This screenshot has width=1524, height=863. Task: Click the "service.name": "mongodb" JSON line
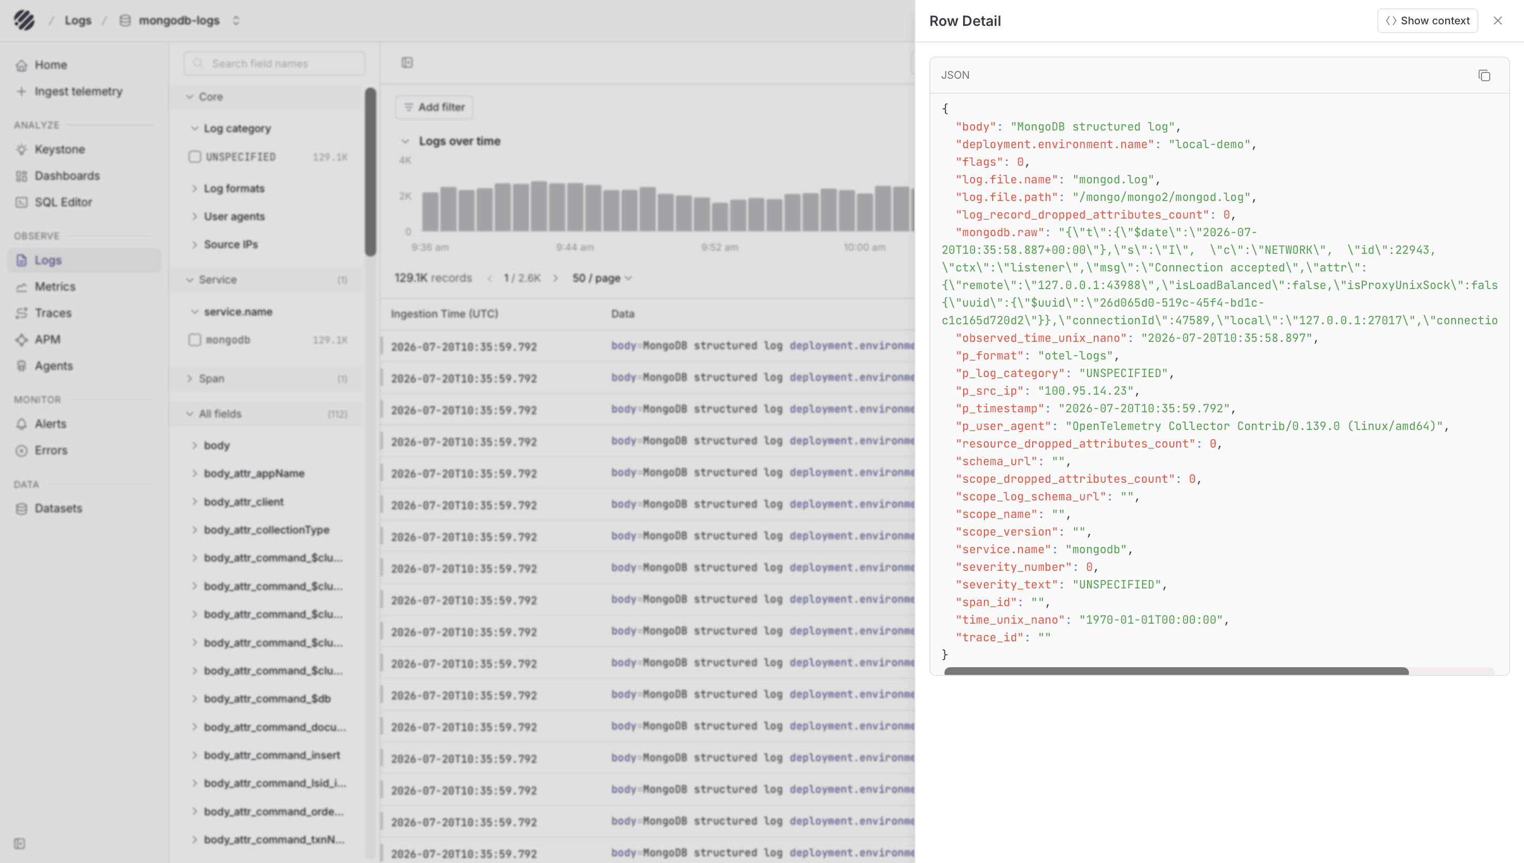click(x=1045, y=550)
